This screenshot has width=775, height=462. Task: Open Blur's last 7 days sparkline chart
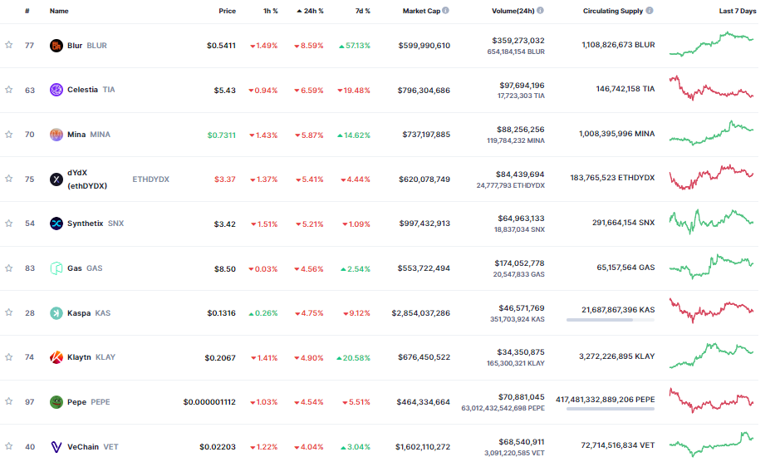coord(712,43)
